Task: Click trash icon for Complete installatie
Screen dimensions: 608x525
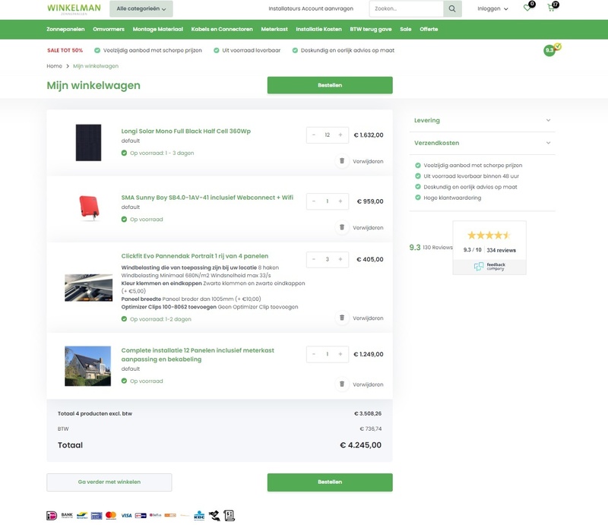Action: tap(342, 384)
